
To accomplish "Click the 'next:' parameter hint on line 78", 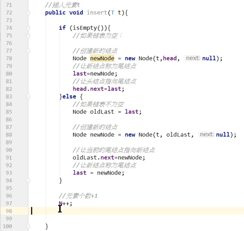I will click(193, 58).
